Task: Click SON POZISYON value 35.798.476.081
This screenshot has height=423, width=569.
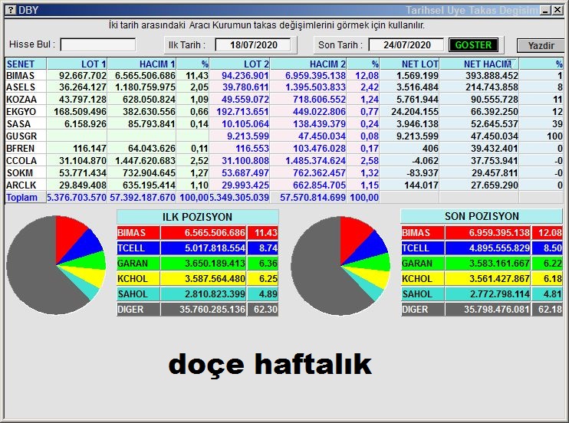Action: [496, 310]
